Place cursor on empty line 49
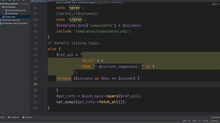Image resolution: width=220 pixels, height=123 pixels. coord(133,84)
